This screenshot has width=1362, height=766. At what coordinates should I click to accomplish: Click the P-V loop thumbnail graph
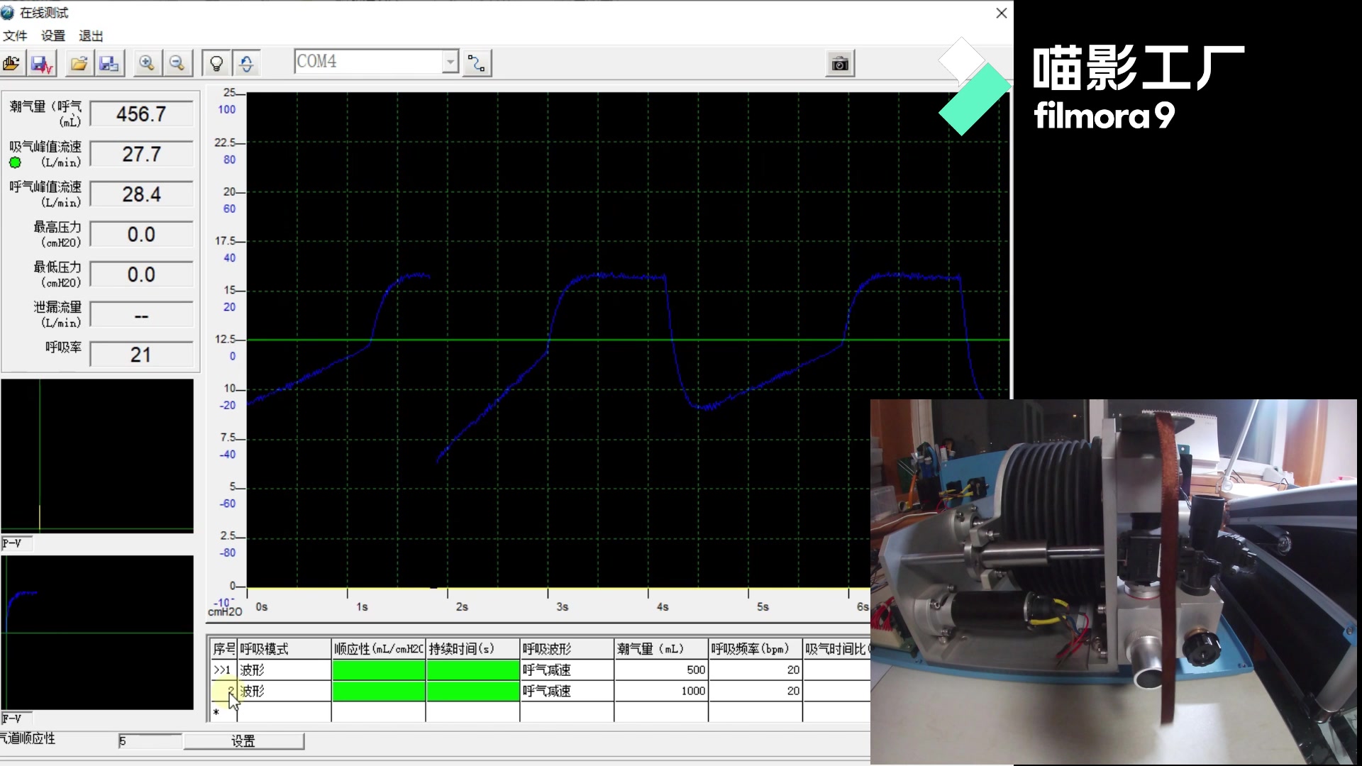pyautogui.click(x=97, y=455)
